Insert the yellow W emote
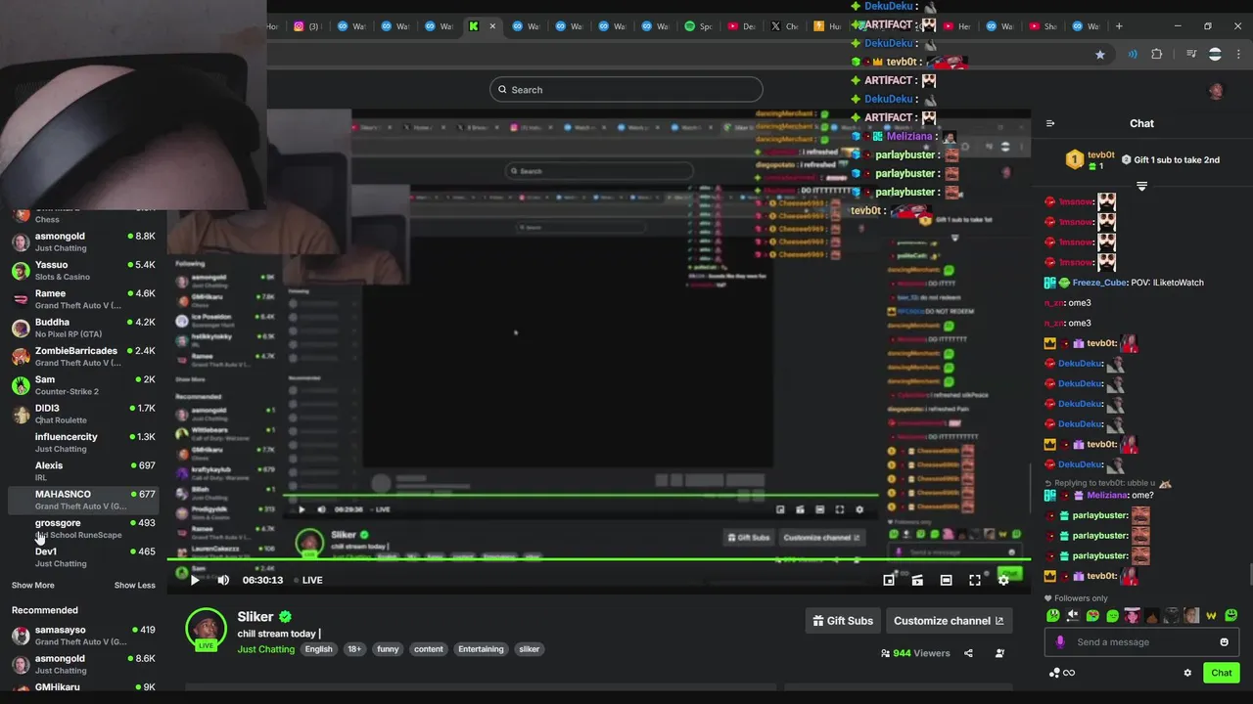This screenshot has width=1253, height=704. click(1211, 616)
